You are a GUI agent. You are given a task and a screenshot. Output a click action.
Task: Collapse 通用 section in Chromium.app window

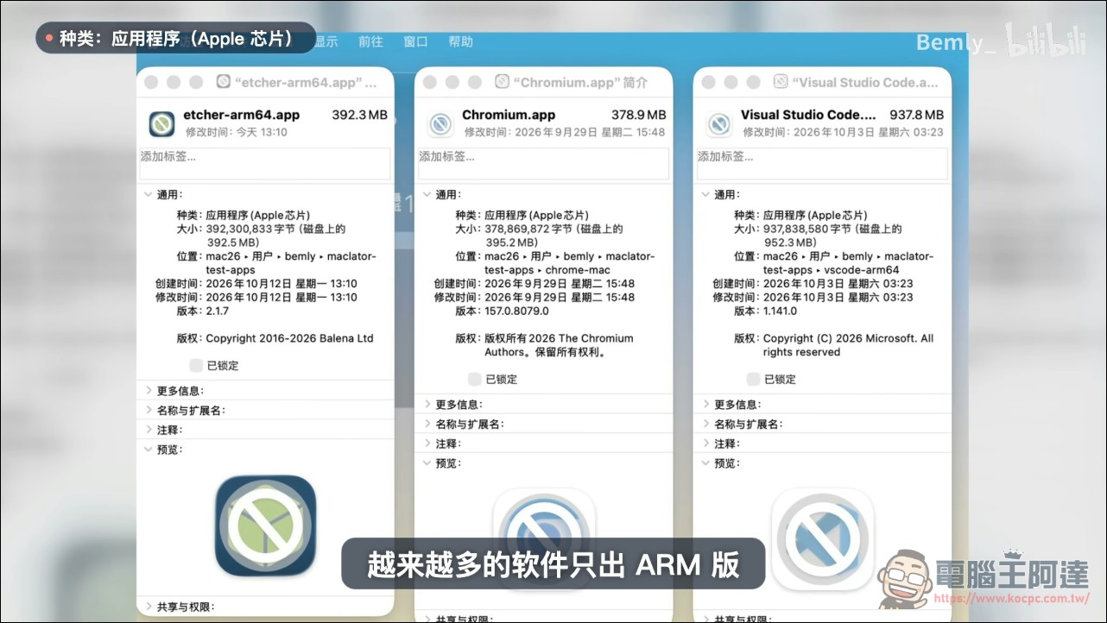pyautogui.click(x=427, y=194)
